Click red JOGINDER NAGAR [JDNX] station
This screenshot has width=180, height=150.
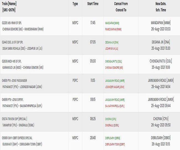tap(115, 87)
